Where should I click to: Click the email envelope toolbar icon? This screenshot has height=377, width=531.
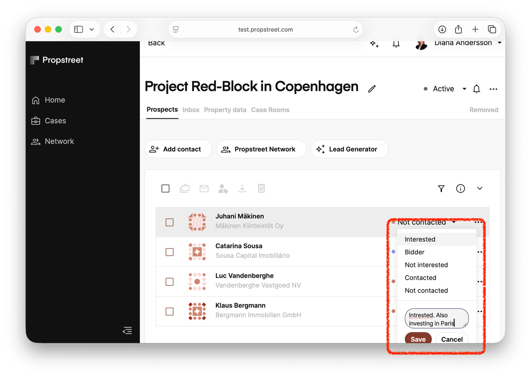(204, 188)
